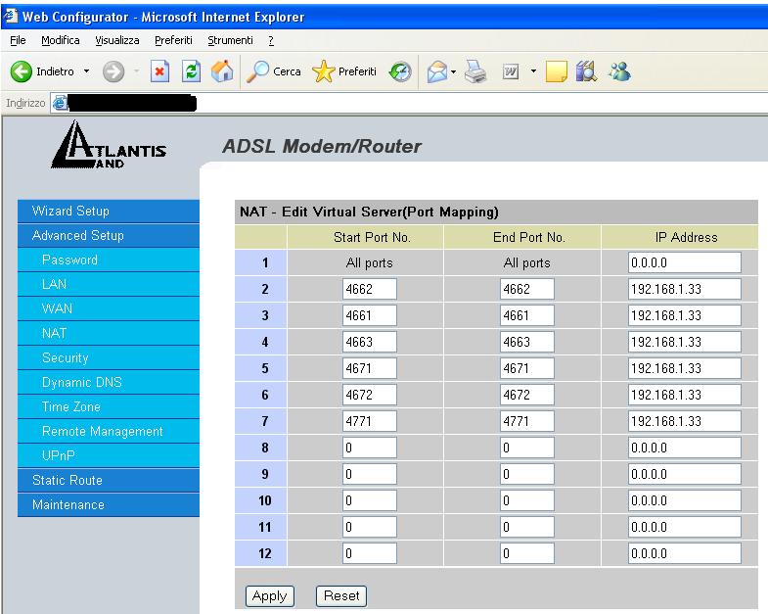
Task: Click the Apply button
Action: coord(269,595)
